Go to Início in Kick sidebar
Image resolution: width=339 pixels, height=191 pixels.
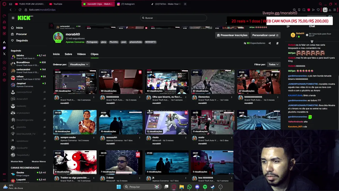(17, 28)
